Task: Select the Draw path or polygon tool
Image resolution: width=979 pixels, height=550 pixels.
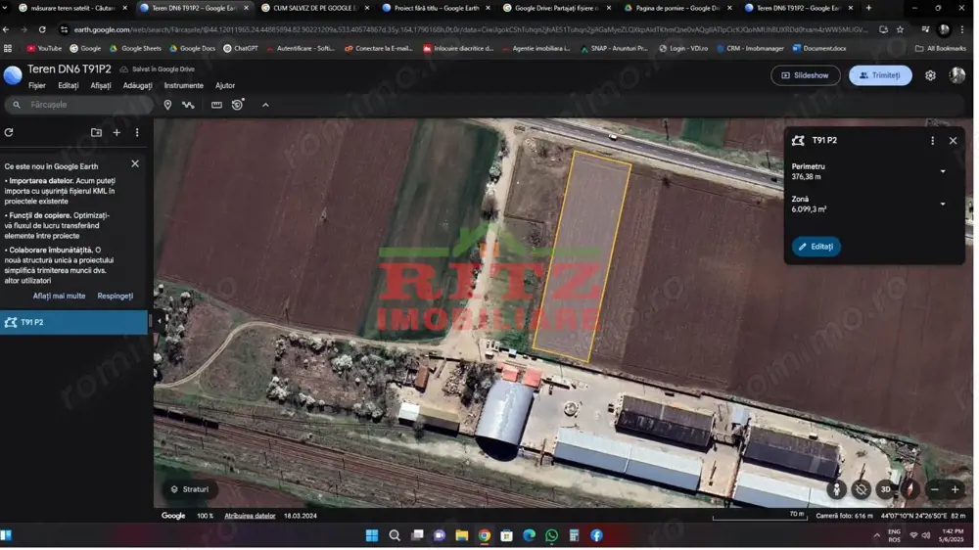Action: 188,105
